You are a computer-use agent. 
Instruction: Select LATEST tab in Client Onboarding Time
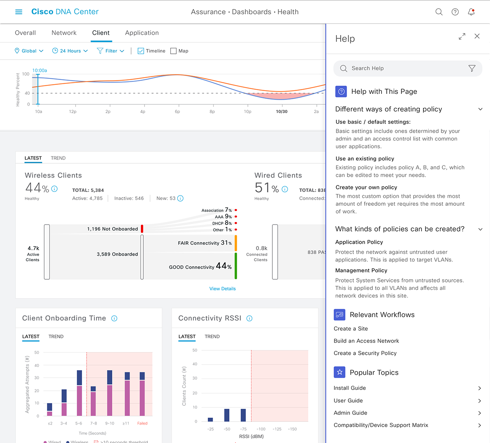click(x=31, y=336)
